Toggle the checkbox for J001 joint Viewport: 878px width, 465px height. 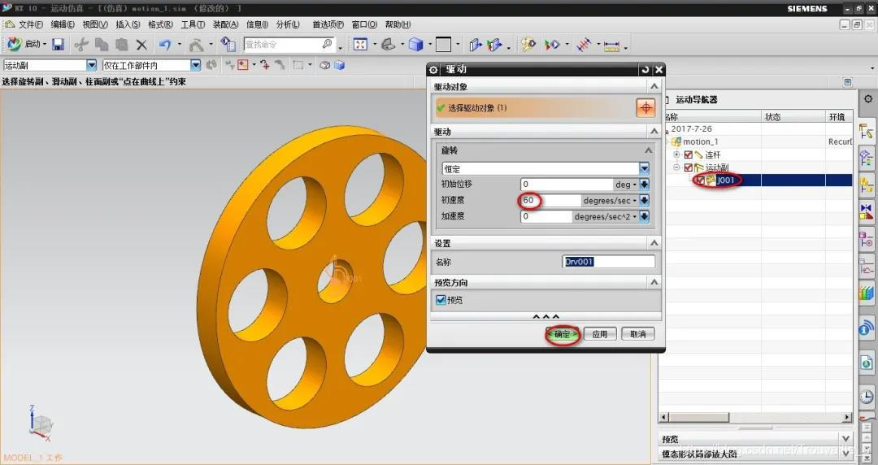(x=700, y=180)
